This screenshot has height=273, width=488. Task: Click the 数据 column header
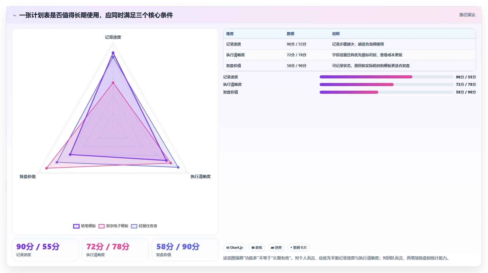point(290,34)
